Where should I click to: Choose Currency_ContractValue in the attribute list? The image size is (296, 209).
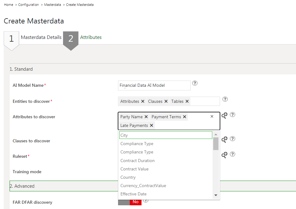143,186
